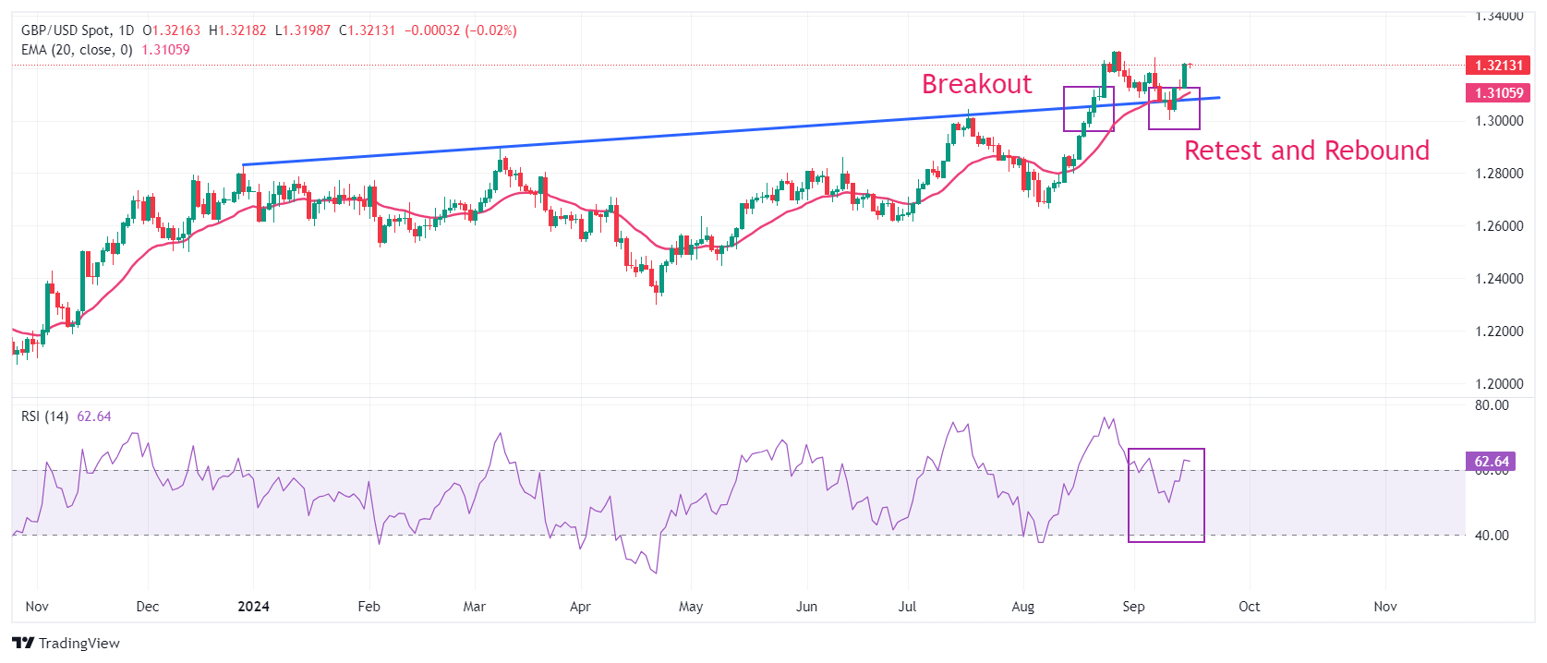Viewport: 1547px width, 663px height.
Task: Click the Sep label on the time axis
Action: (x=1133, y=607)
